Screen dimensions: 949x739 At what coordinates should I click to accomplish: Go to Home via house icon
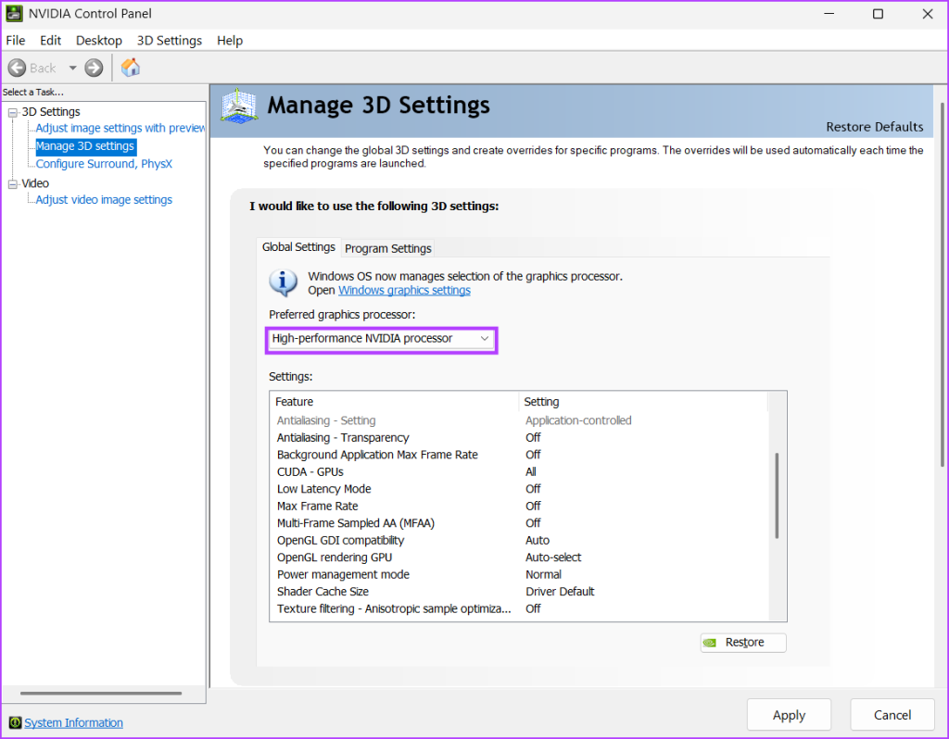click(130, 67)
